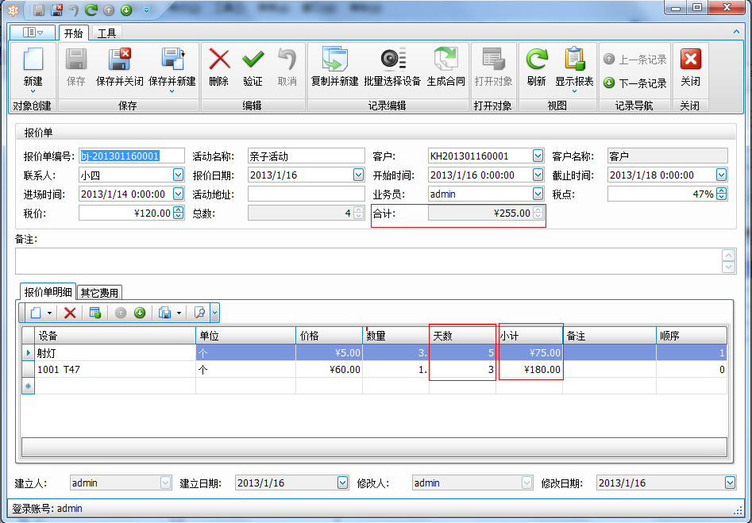Expand the 客户 (Customer) dropdown
The height and width of the screenshot is (523, 752).
[x=538, y=156]
